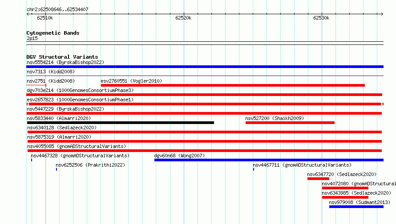Open nsv979008 (Sudmant2013) label
The width and height of the screenshot is (396, 224).
(360, 202)
